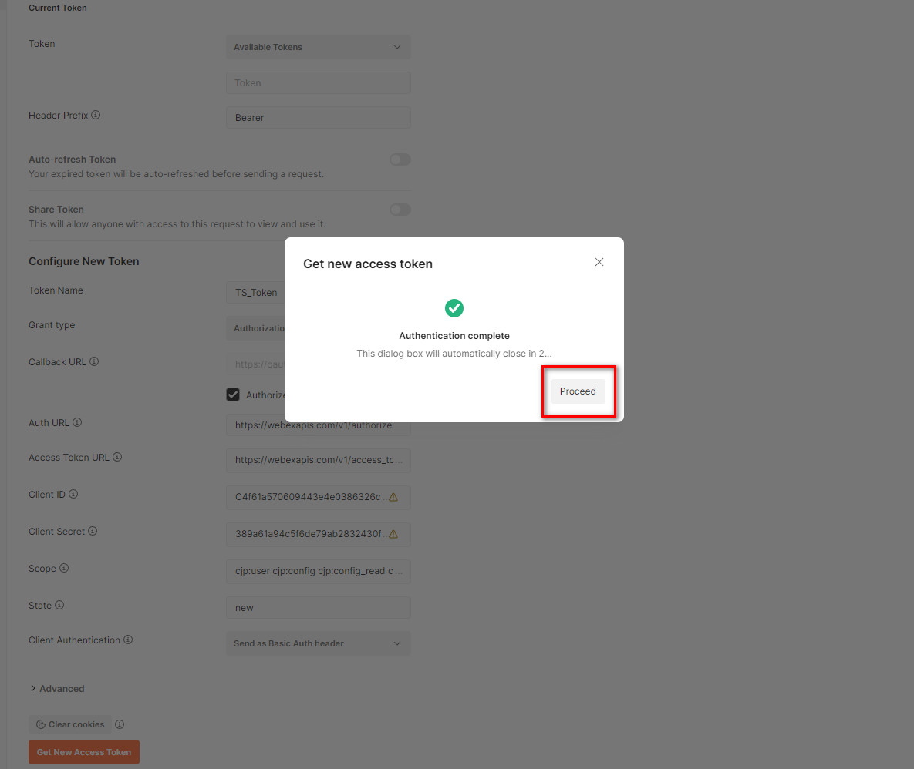Open the Grant type dropdown
The height and width of the screenshot is (769, 914).
(x=255, y=328)
